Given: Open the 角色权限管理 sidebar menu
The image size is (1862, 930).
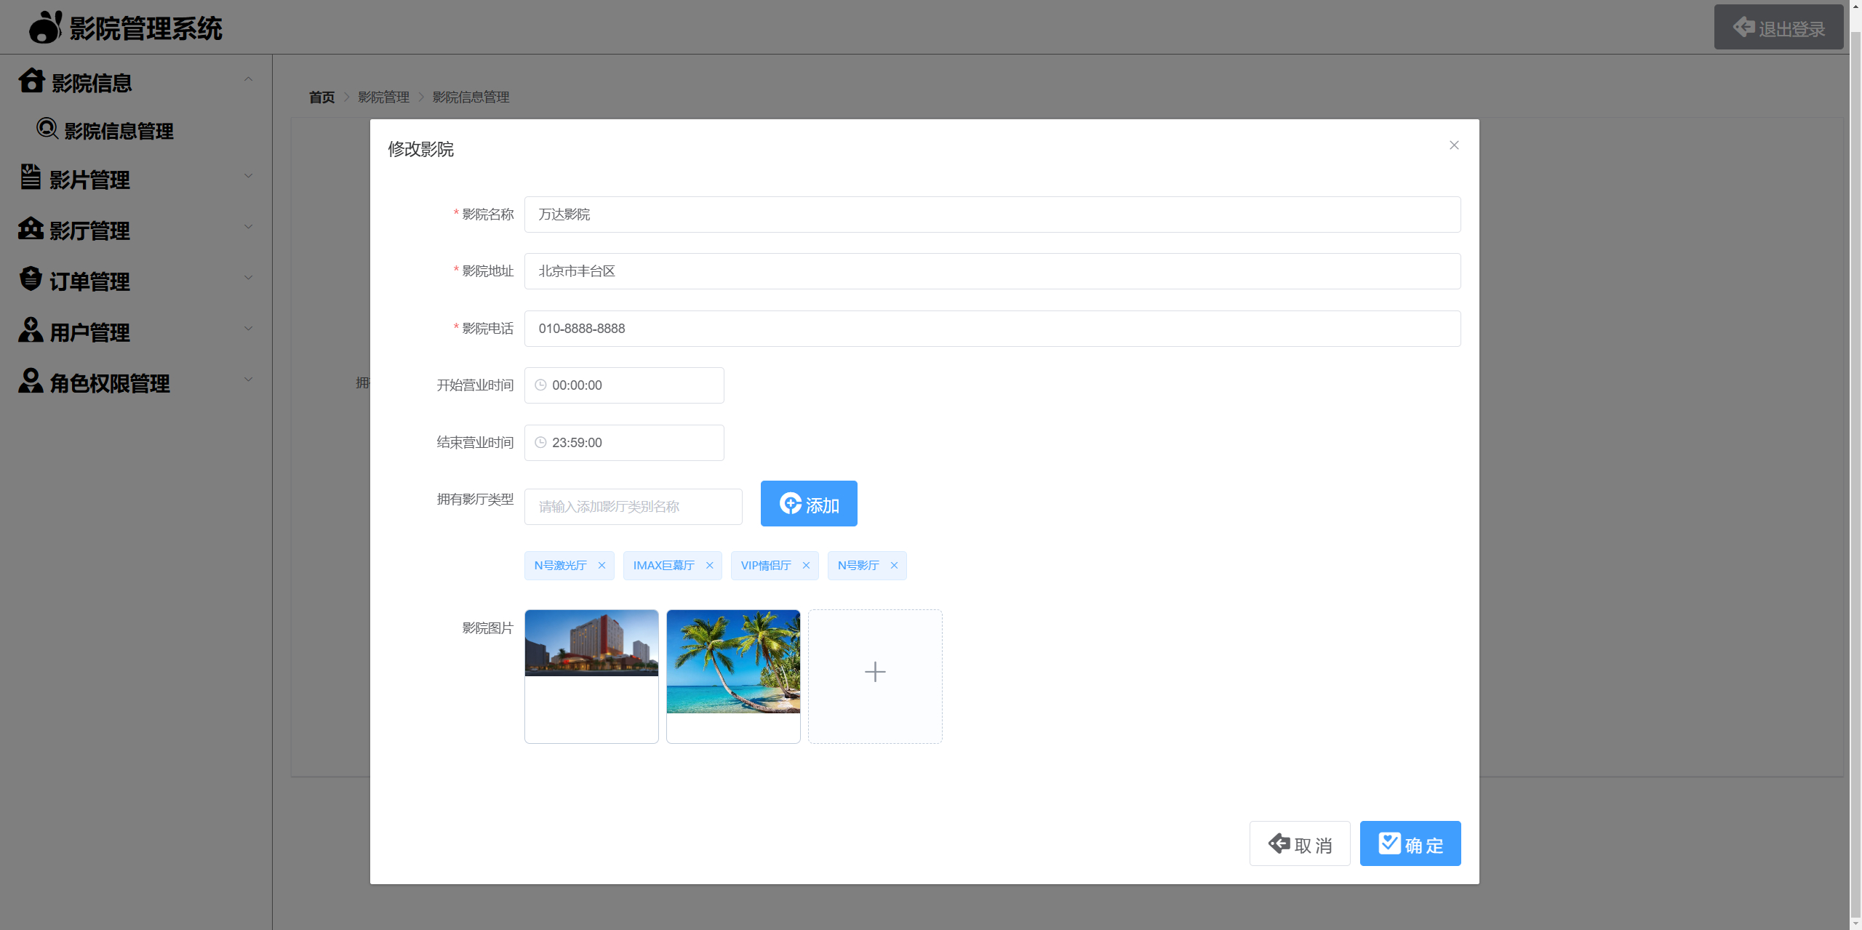Looking at the screenshot, I should (136, 382).
